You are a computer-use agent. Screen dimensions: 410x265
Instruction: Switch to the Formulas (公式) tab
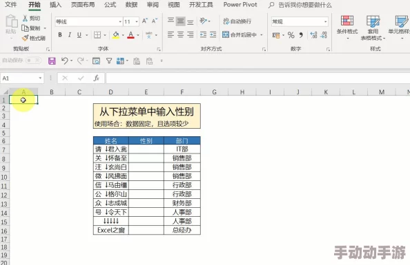coord(110,5)
